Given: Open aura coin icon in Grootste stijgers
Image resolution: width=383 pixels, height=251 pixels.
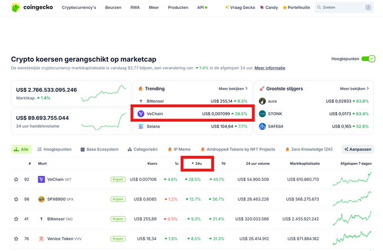Looking at the screenshot, I should click(262, 101).
